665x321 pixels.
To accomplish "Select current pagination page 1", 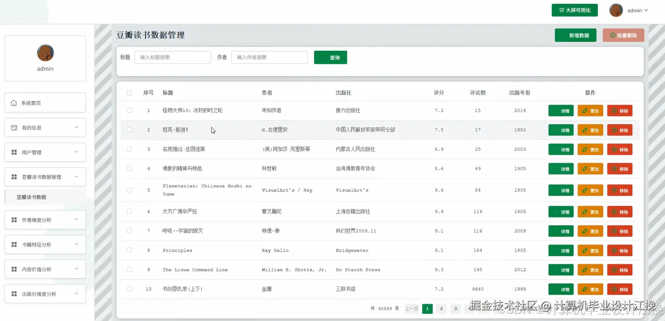I will point(427,309).
